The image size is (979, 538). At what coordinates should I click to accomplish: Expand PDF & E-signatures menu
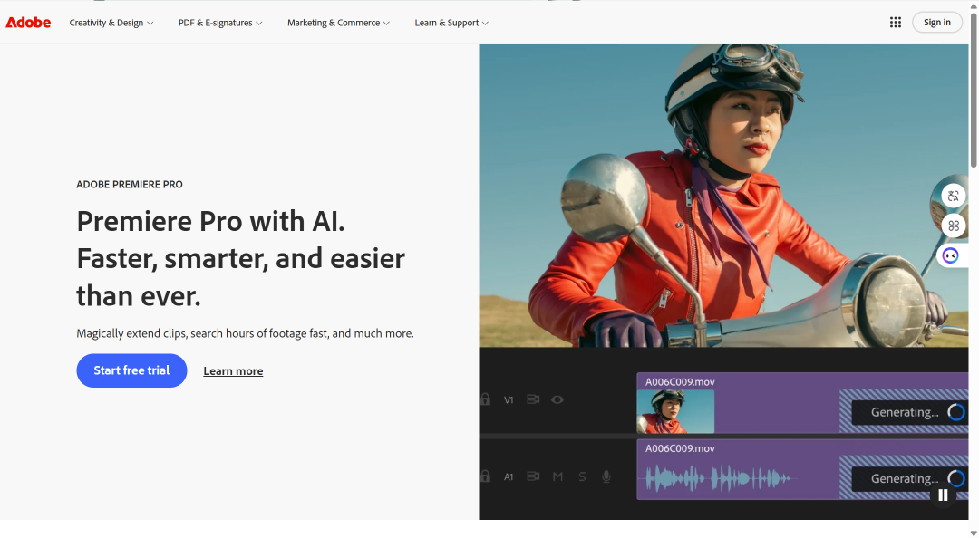pos(220,23)
